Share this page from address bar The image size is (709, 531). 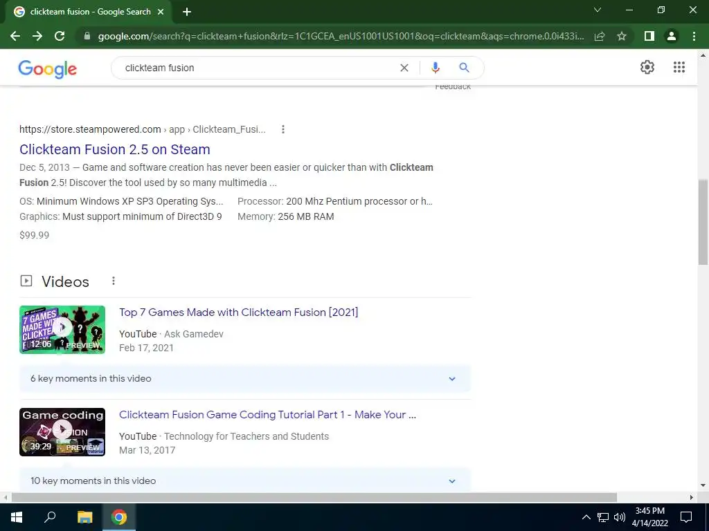[x=600, y=36]
